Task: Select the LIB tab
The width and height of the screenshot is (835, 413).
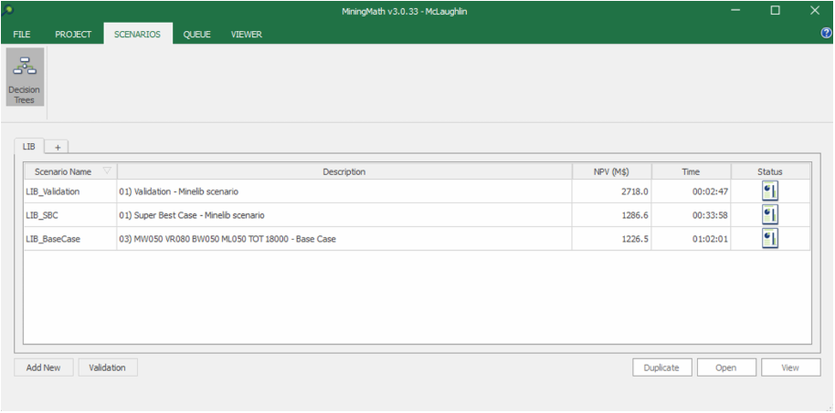Action: point(29,147)
